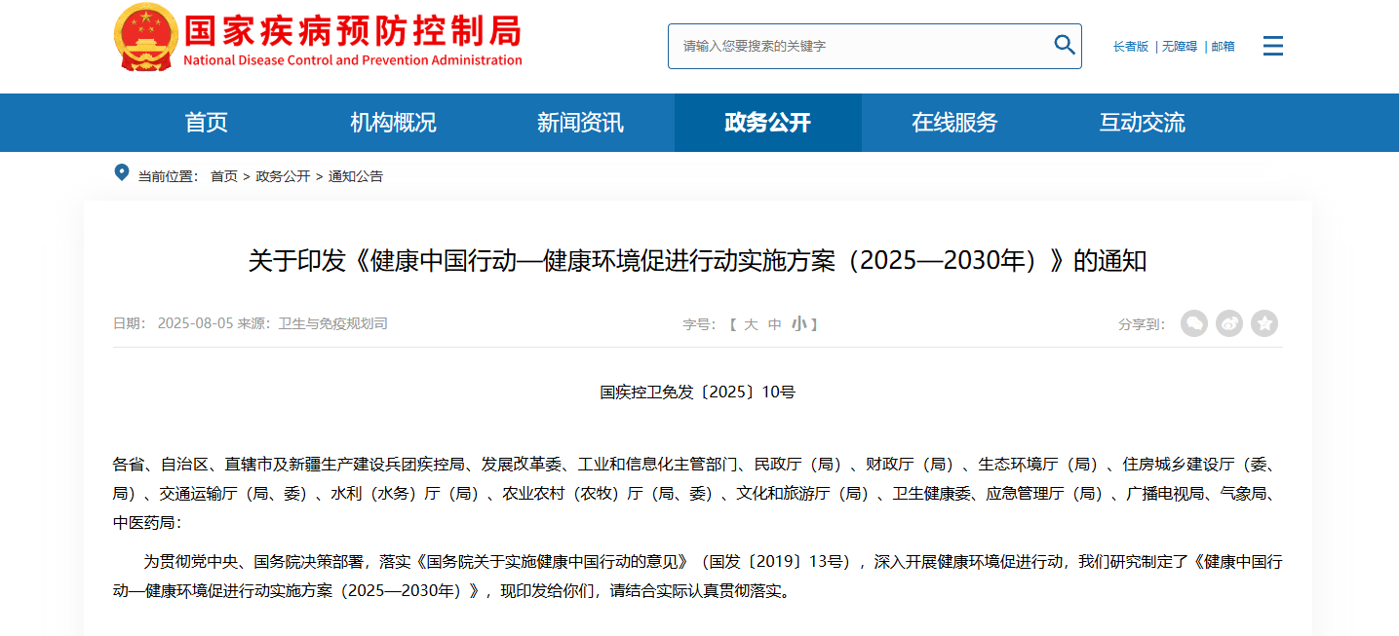Image resolution: width=1399 pixels, height=636 pixels.
Task: Select the 政务公开 navigation tab
Action: coord(767,123)
